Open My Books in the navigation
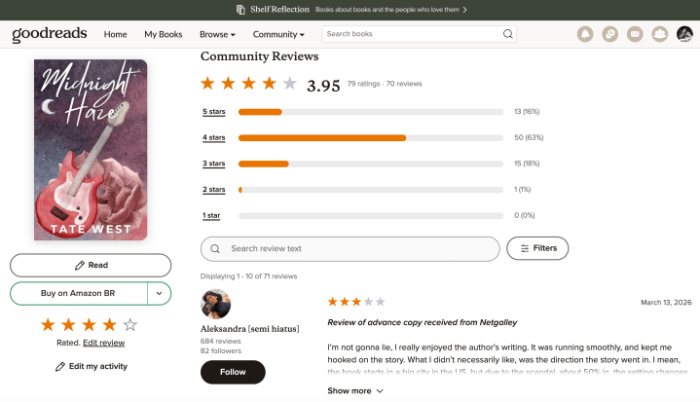The width and height of the screenshot is (700, 402). pyautogui.click(x=164, y=34)
